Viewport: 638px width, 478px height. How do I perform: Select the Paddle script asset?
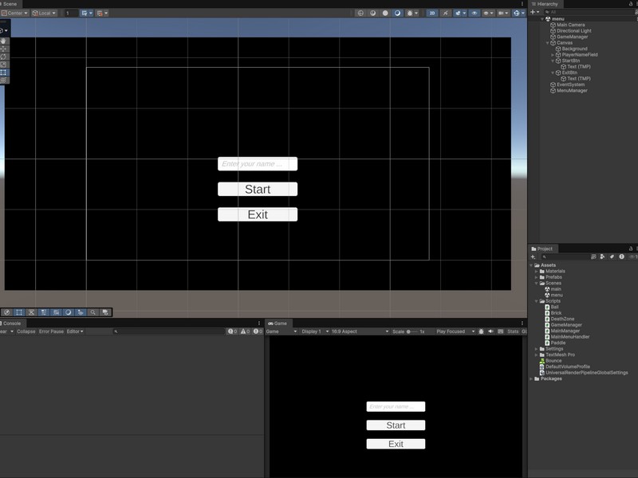tap(557, 343)
